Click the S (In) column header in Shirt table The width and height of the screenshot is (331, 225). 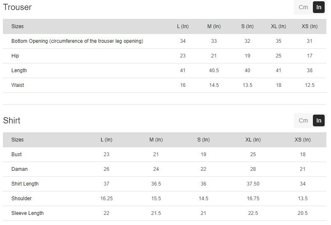click(x=203, y=140)
